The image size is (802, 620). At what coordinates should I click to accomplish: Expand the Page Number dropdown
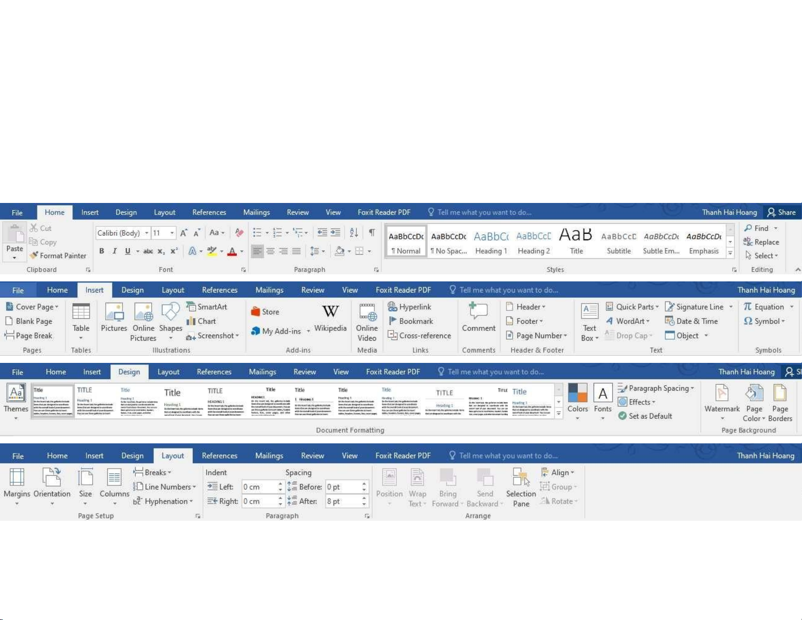point(536,336)
